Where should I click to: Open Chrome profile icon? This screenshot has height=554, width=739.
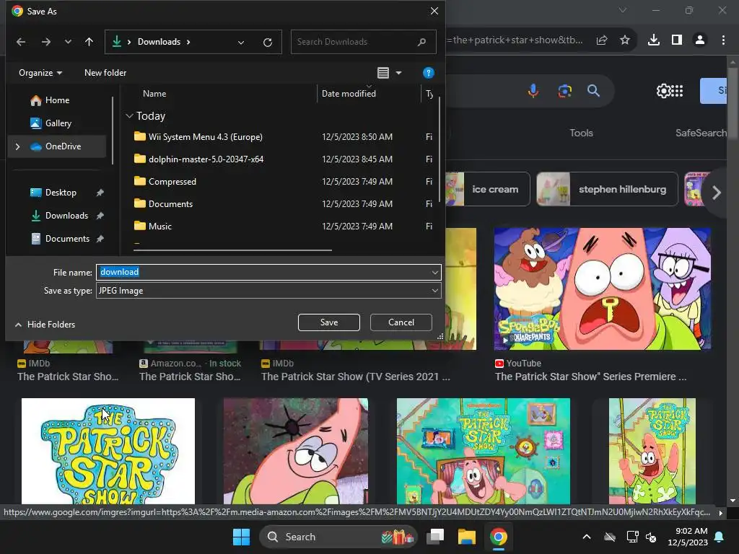coord(700,40)
